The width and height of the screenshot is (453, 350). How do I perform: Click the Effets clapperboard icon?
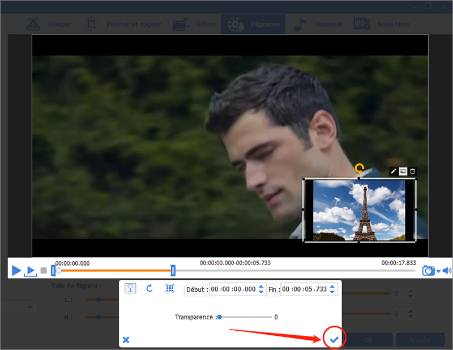click(x=181, y=24)
